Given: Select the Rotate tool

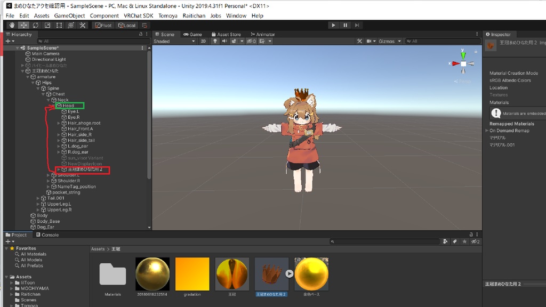Looking at the screenshot, I should pos(36,25).
